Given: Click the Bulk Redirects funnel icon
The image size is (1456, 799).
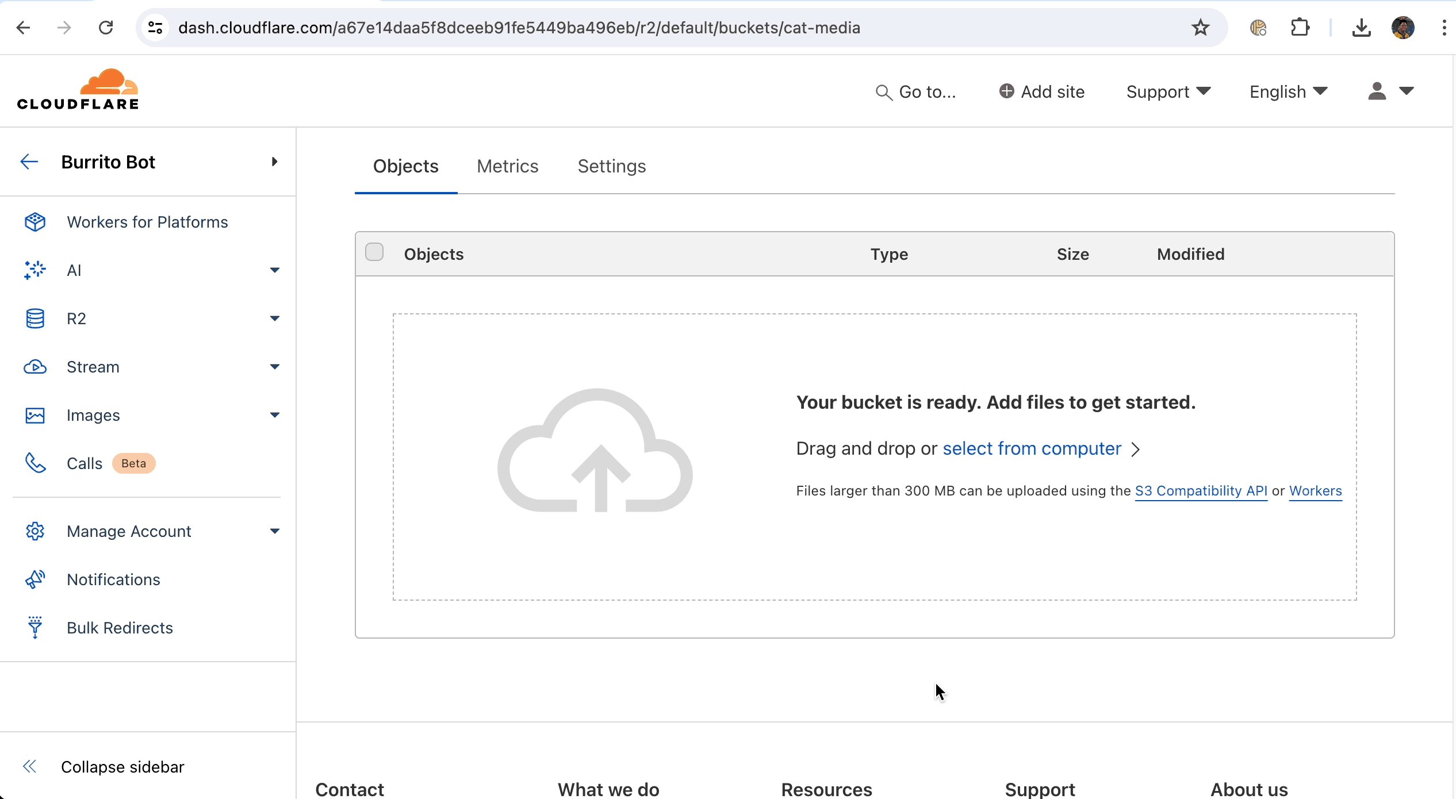Looking at the screenshot, I should pyautogui.click(x=35, y=628).
